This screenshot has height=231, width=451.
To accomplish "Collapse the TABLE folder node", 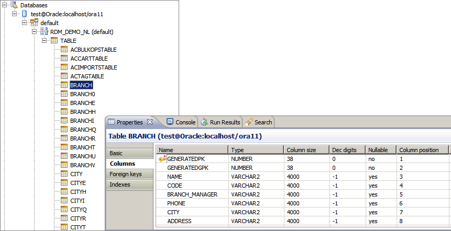I will coord(45,41).
